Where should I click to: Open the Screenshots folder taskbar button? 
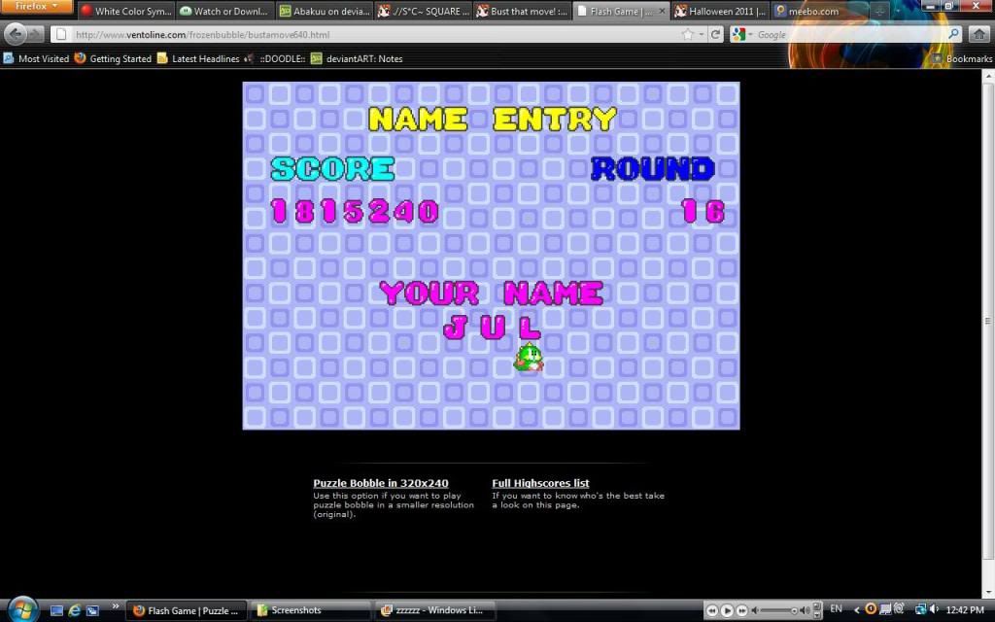311,610
